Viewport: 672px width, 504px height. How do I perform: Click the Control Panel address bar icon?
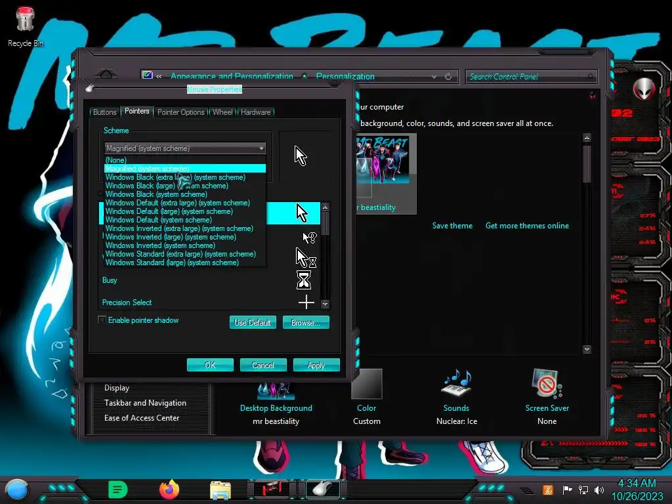[148, 75]
